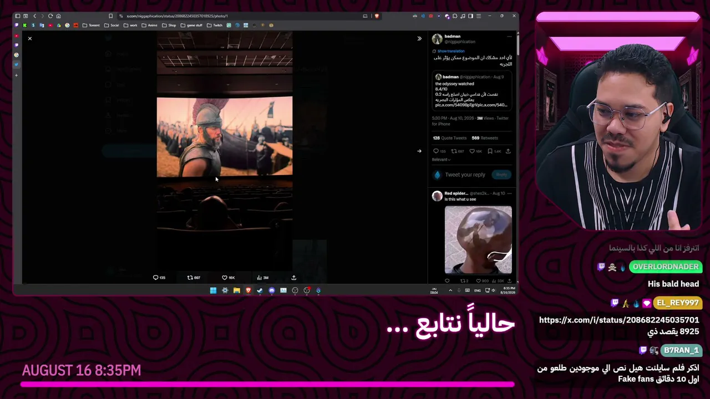Reply icon in the sidebar tweet actions
710x399 pixels.
[436, 151]
